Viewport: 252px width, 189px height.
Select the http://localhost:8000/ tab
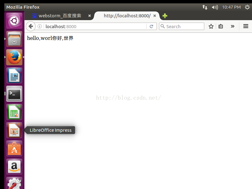tap(127, 16)
